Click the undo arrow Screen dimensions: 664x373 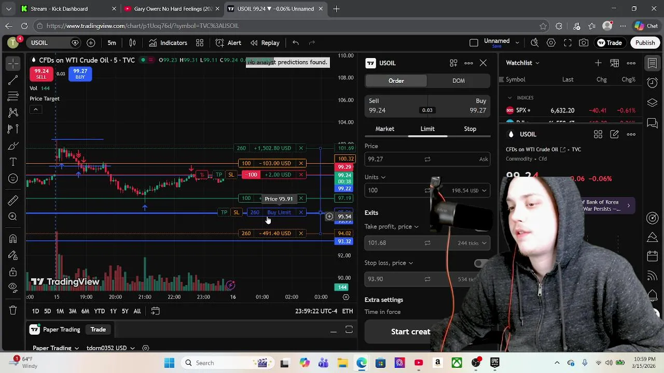[295, 43]
